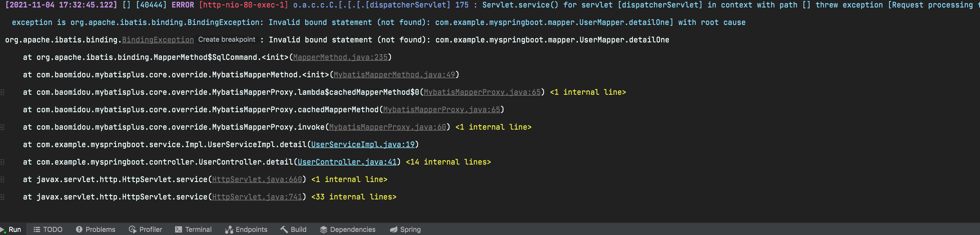Click the Terminal icon
The height and width of the screenshot is (235, 980).
pyautogui.click(x=179, y=230)
